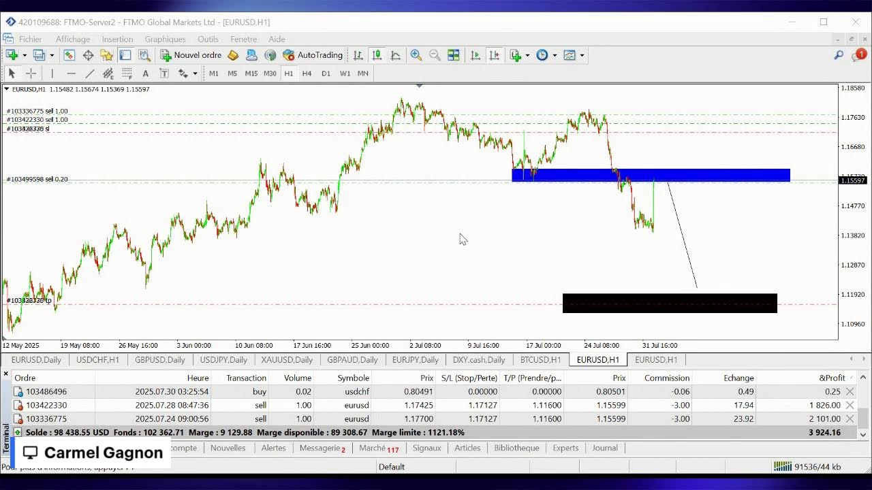Toggle Chart Shift icon

point(495,55)
